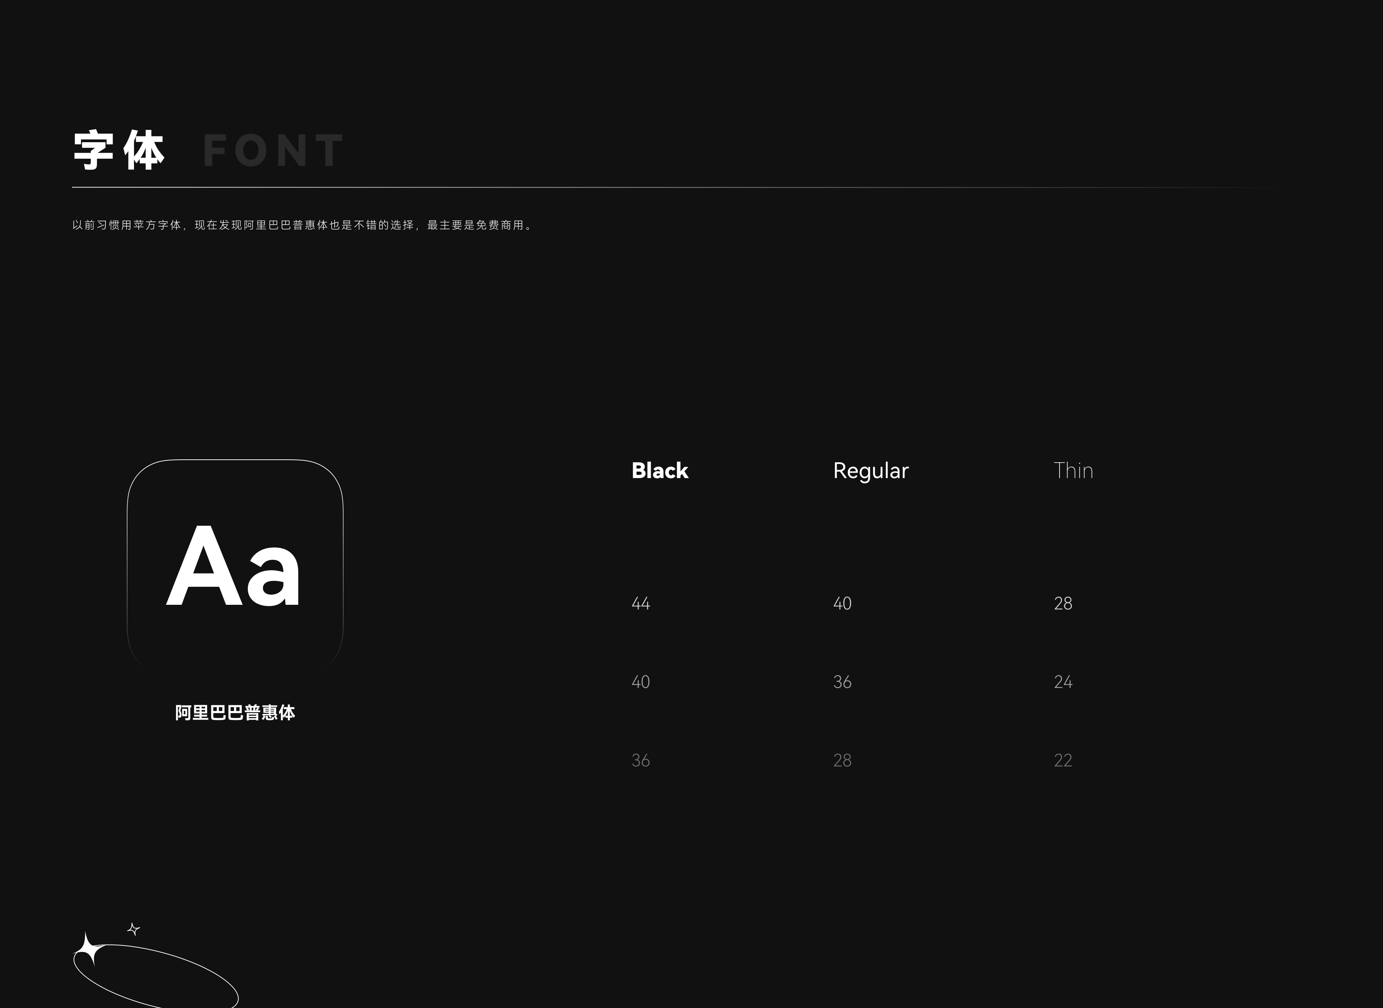Click the Chinese description sentence under heading

(302, 225)
